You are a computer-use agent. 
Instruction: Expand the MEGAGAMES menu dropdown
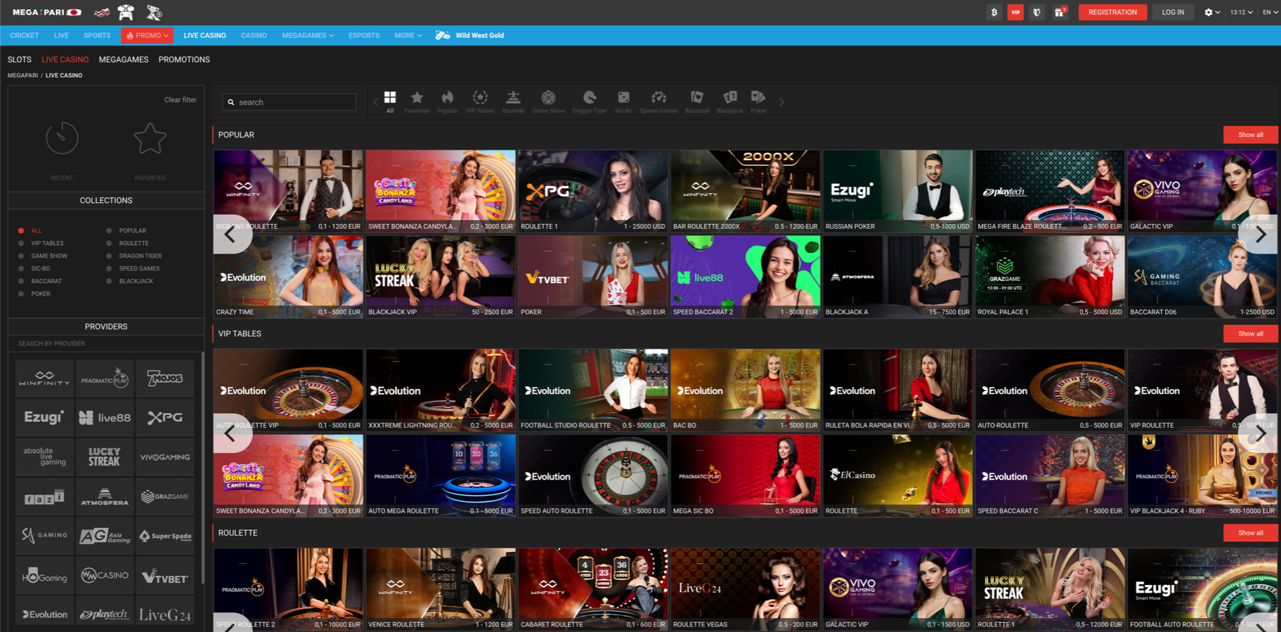[x=307, y=35]
